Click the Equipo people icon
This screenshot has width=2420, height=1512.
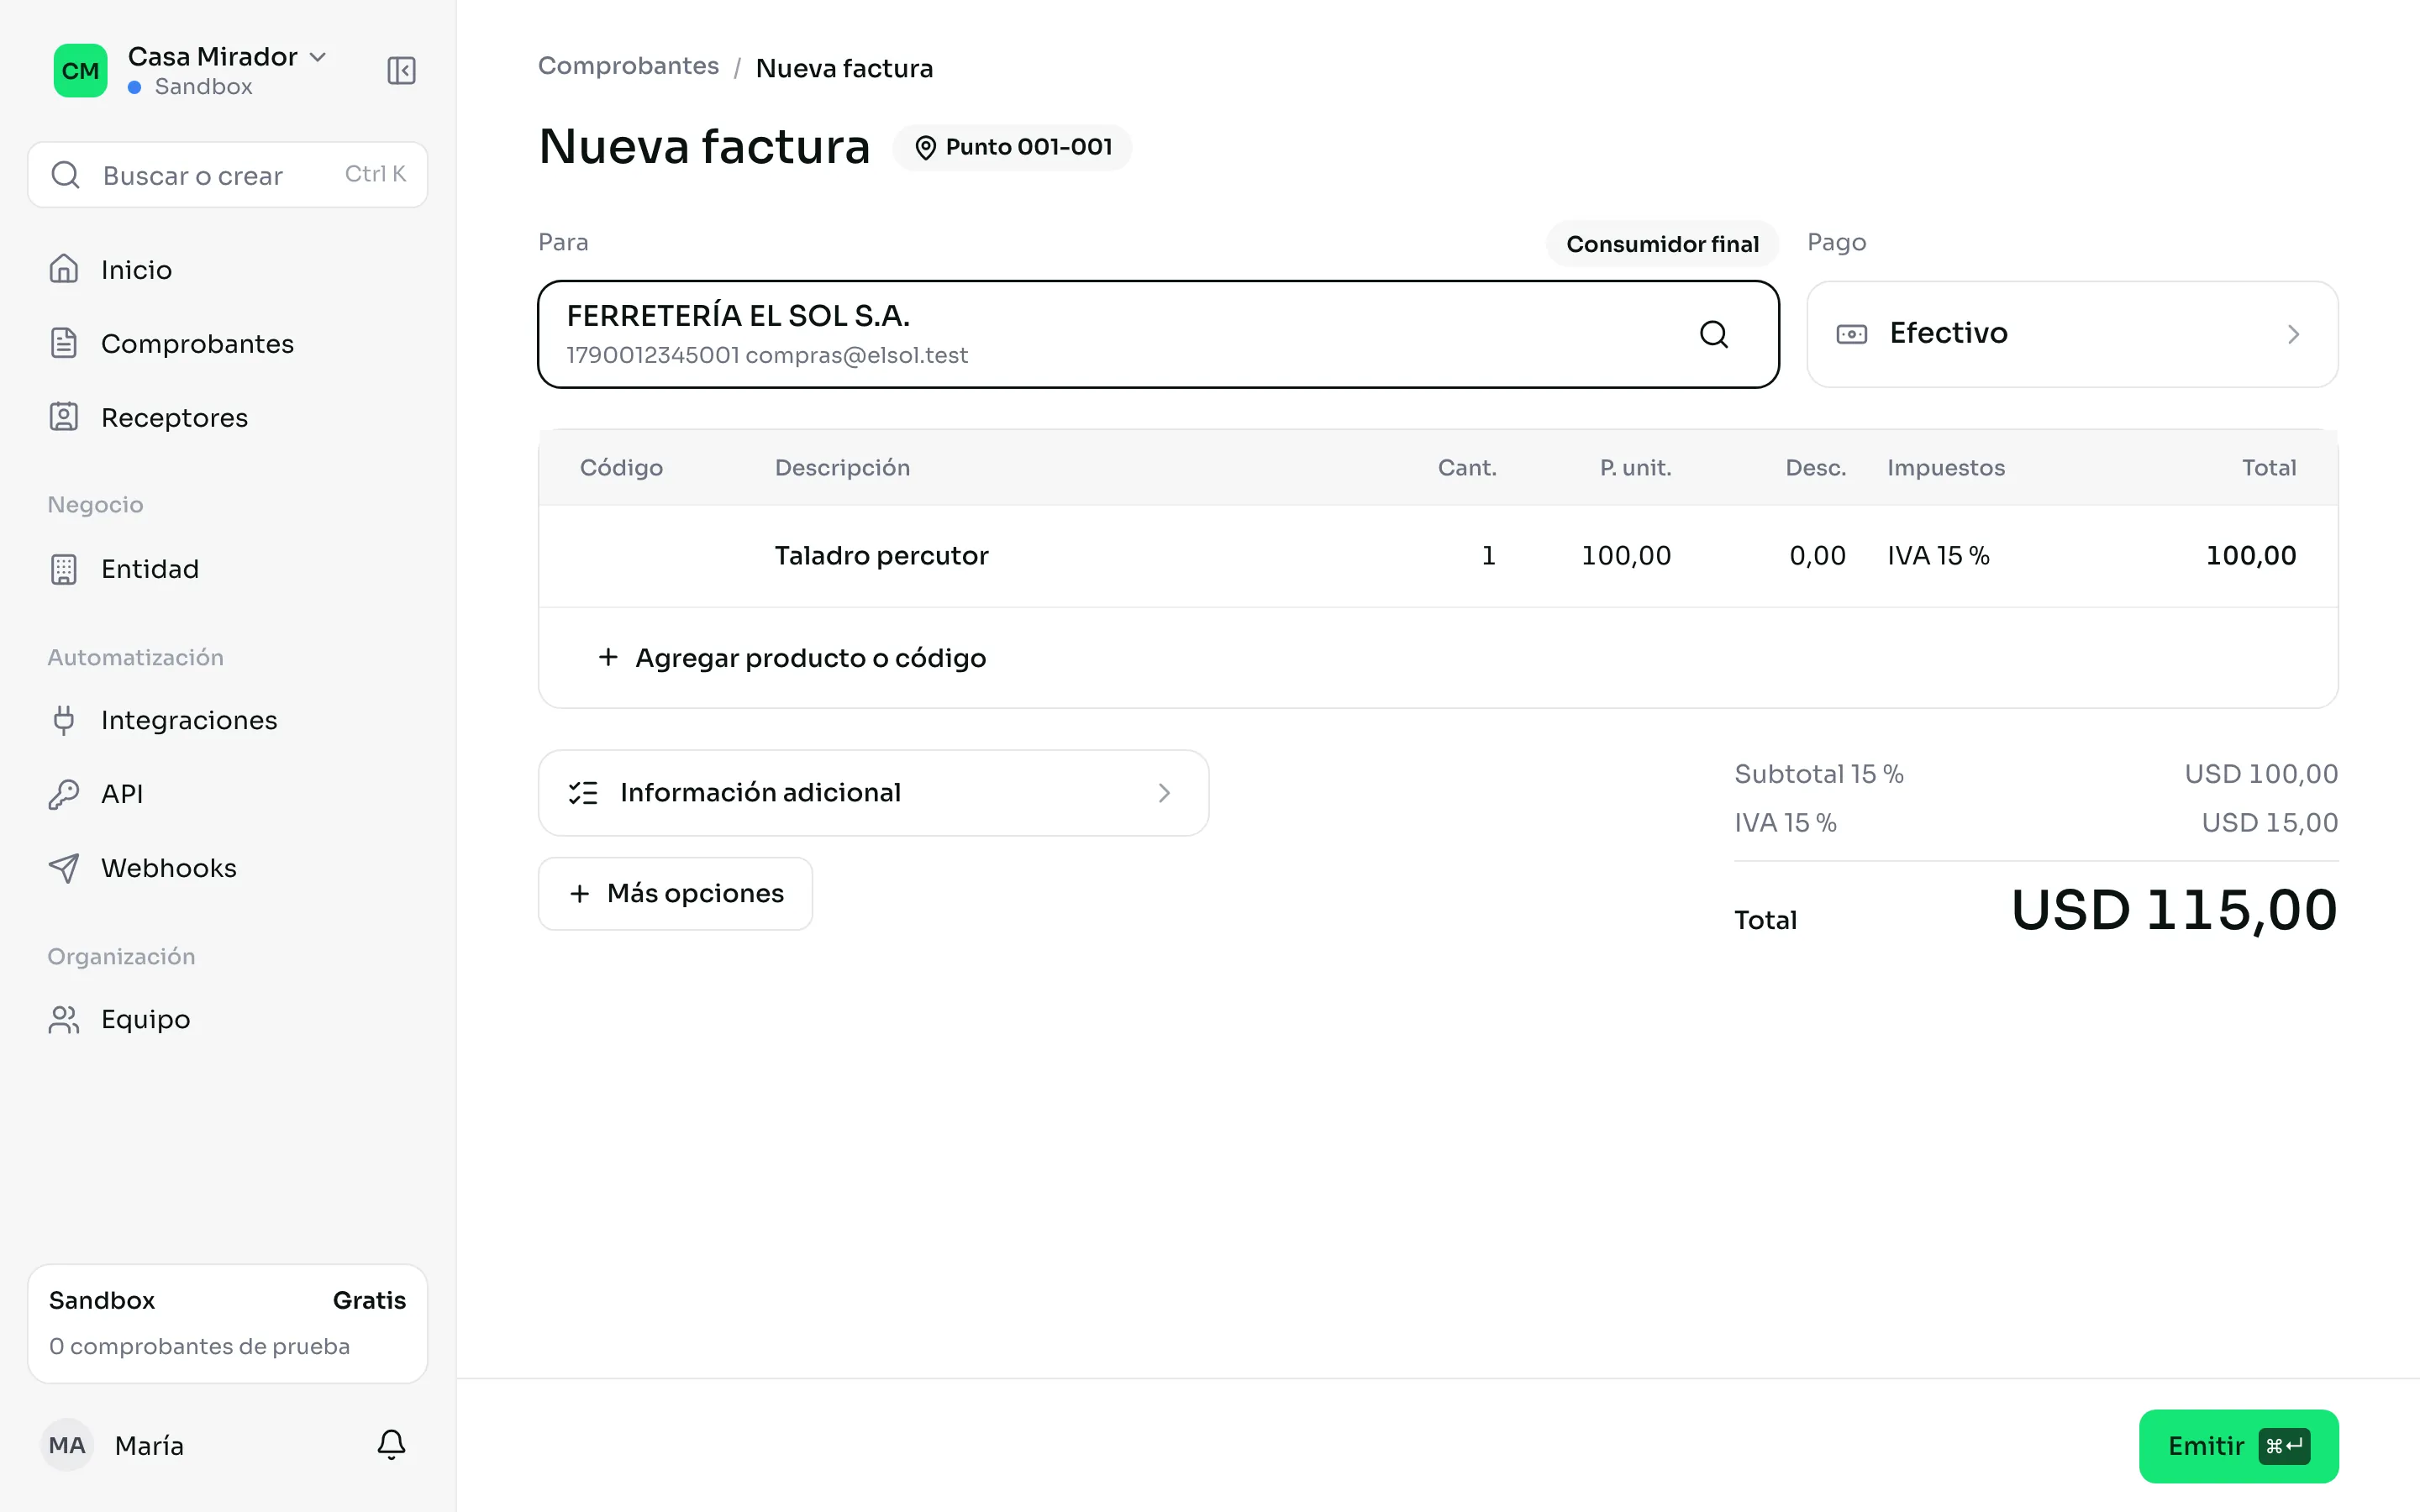(x=64, y=1019)
